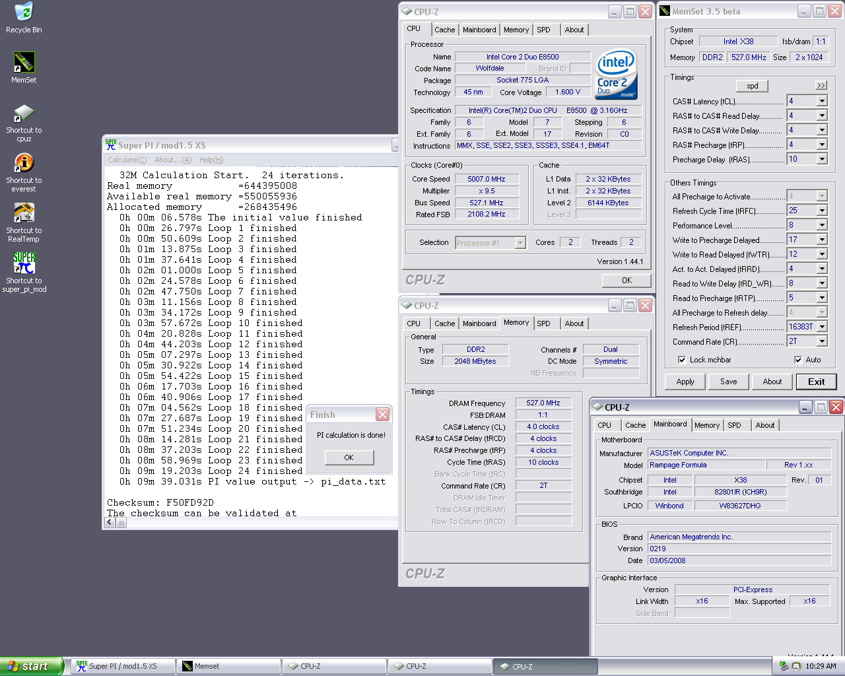
Task: Click the Core Speed value 5007.0 MHz
Action: click(x=487, y=179)
